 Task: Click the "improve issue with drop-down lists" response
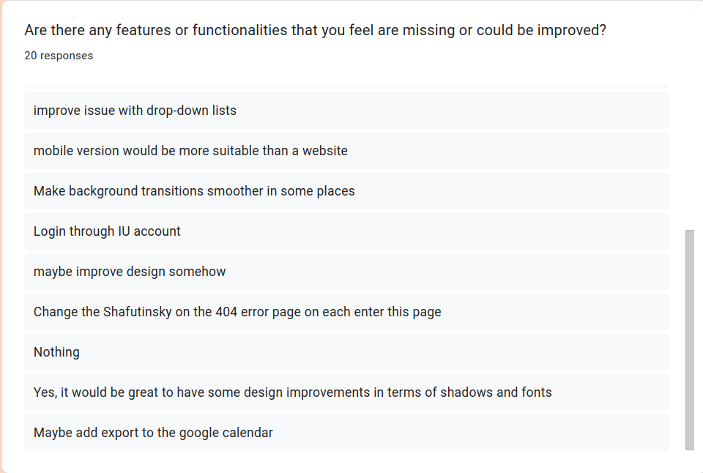tap(135, 111)
